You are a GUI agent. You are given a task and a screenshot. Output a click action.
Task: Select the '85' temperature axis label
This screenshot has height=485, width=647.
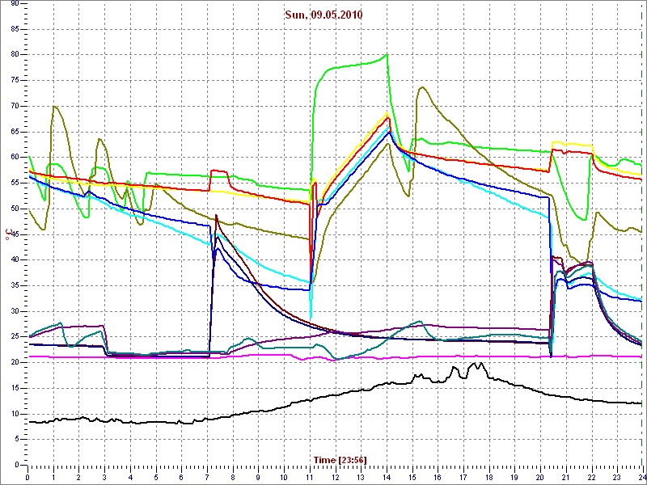pyautogui.click(x=15, y=29)
